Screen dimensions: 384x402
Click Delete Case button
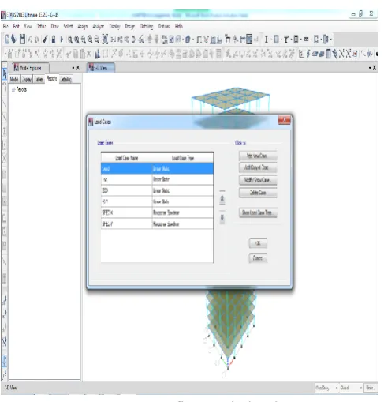pyautogui.click(x=258, y=193)
